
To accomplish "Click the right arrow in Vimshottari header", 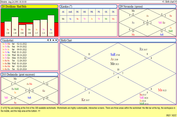I will click(x=51, y=40).
